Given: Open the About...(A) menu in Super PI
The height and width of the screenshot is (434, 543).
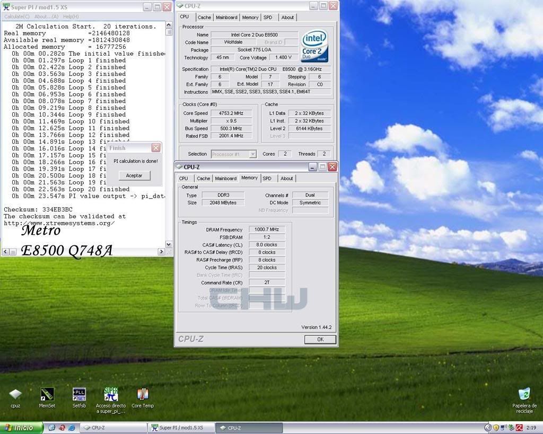Looking at the screenshot, I should click(47, 16).
